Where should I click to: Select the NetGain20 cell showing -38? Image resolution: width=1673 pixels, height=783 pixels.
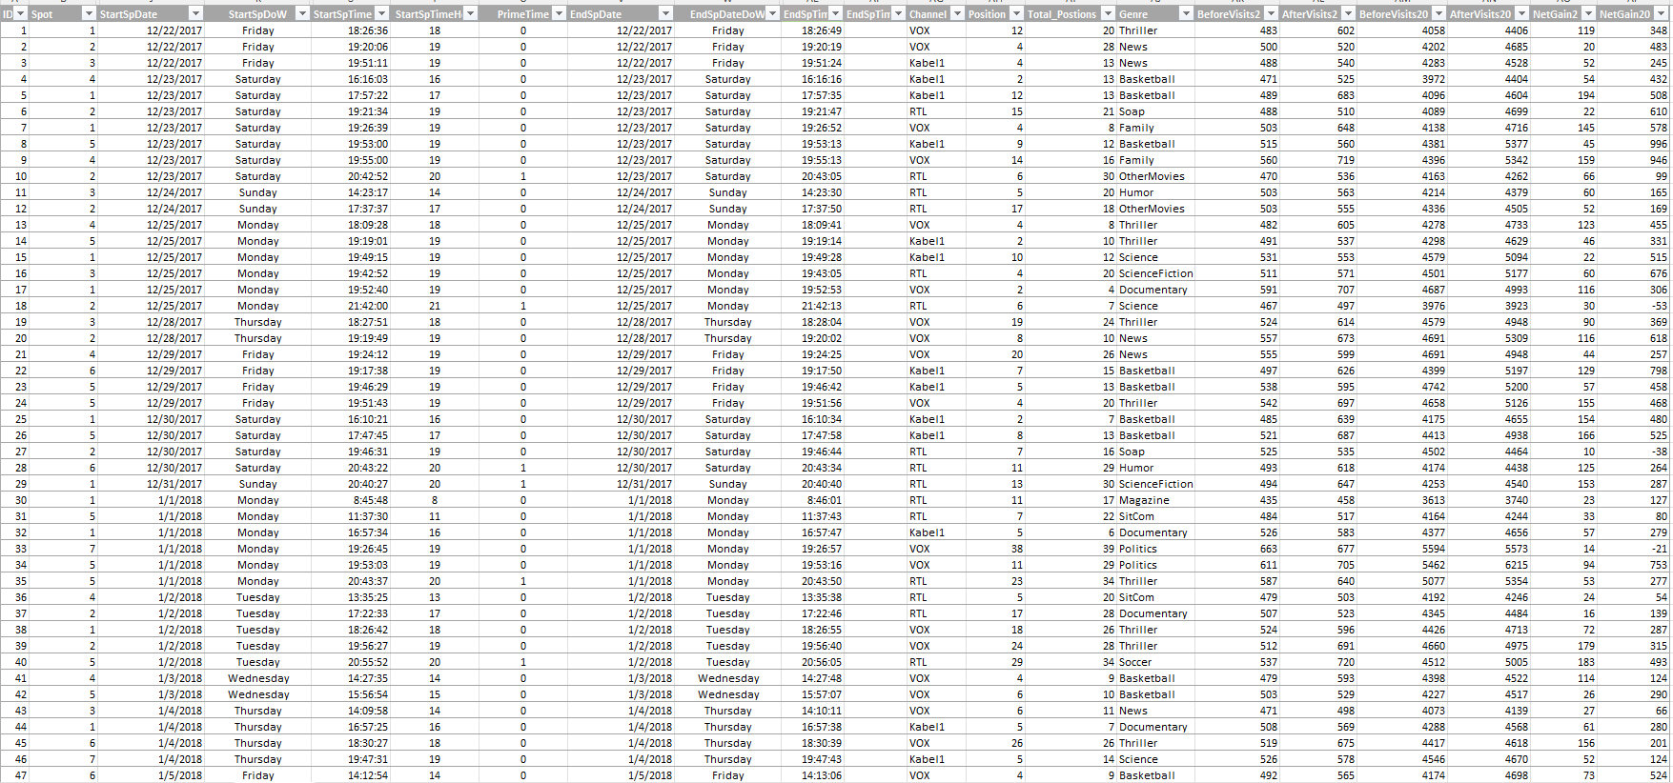1633,452
